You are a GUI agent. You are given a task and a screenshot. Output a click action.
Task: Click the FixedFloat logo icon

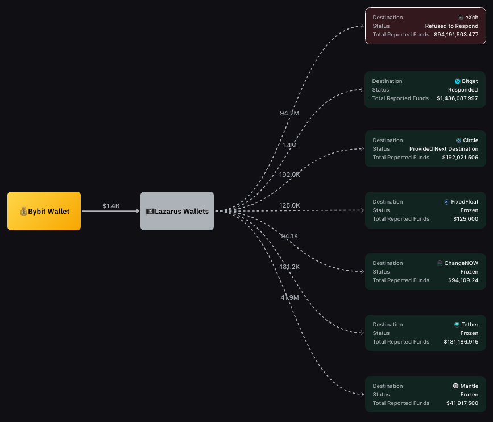446,202
